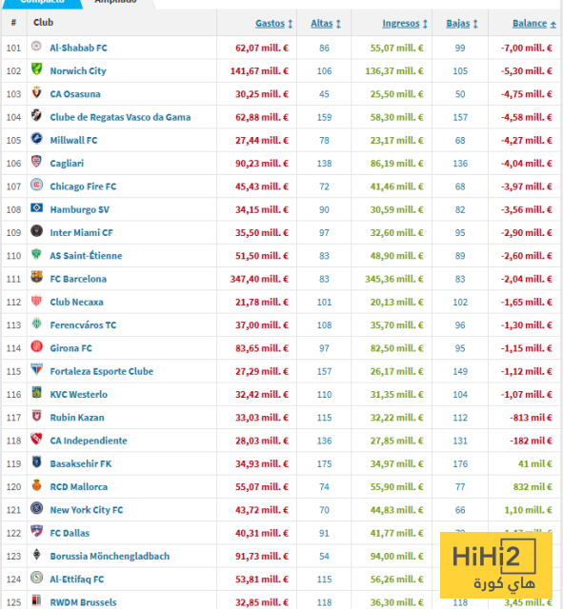Screen dimensions: 563x609
Task: Click Vasco da Gama's 157 departures count
Action: tap(460, 118)
